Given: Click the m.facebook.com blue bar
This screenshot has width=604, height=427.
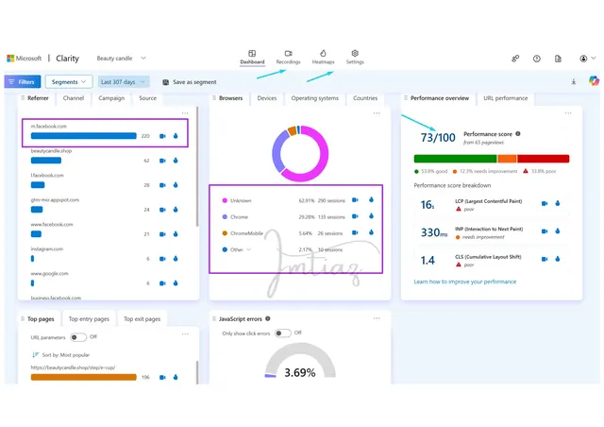Looking at the screenshot, I should (x=84, y=136).
